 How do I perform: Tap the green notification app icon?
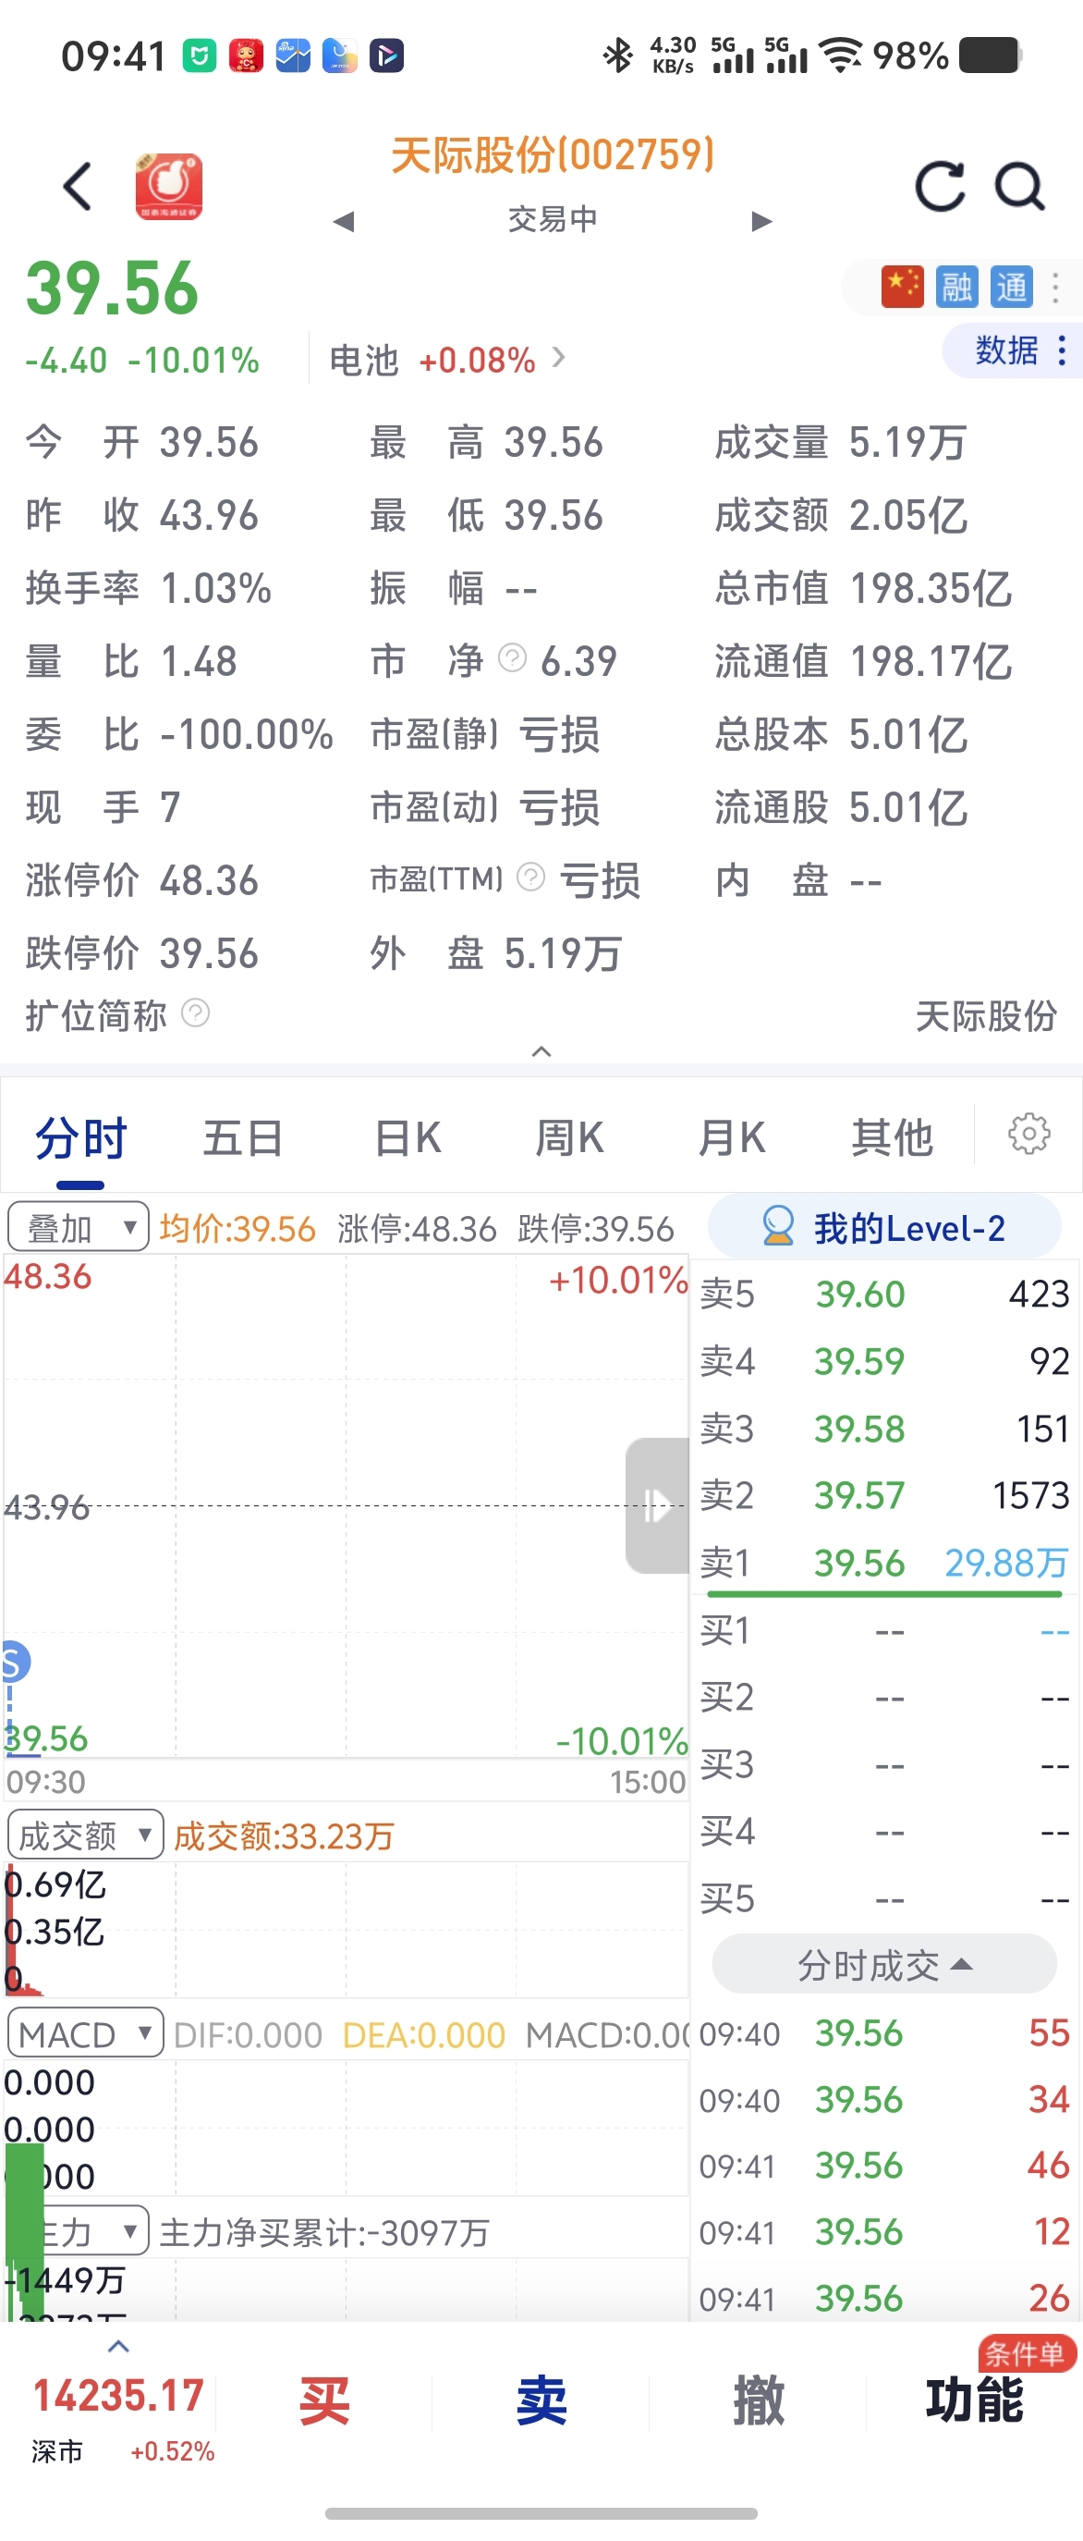(x=199, y=55)
